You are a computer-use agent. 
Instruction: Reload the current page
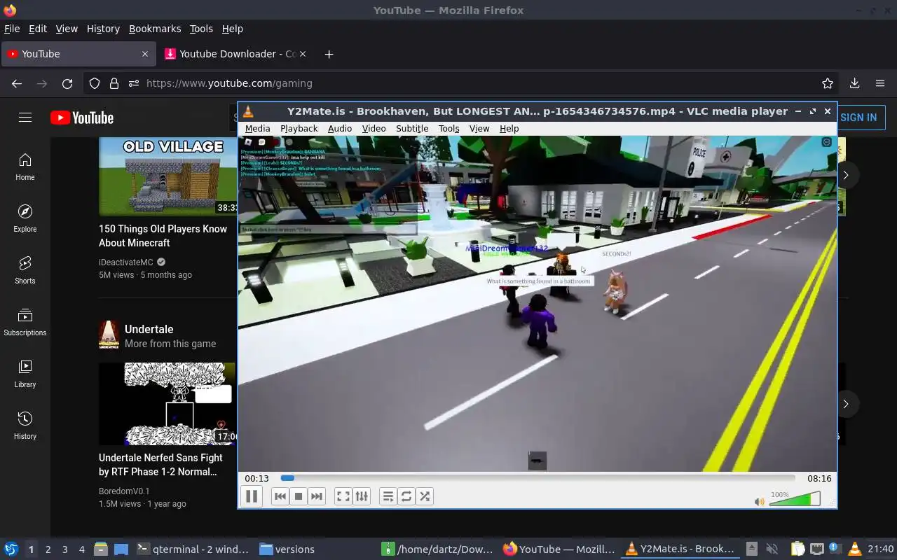[x=67, y=83]
